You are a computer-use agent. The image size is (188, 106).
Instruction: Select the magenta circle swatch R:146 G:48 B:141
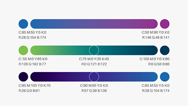pos(165,24)
